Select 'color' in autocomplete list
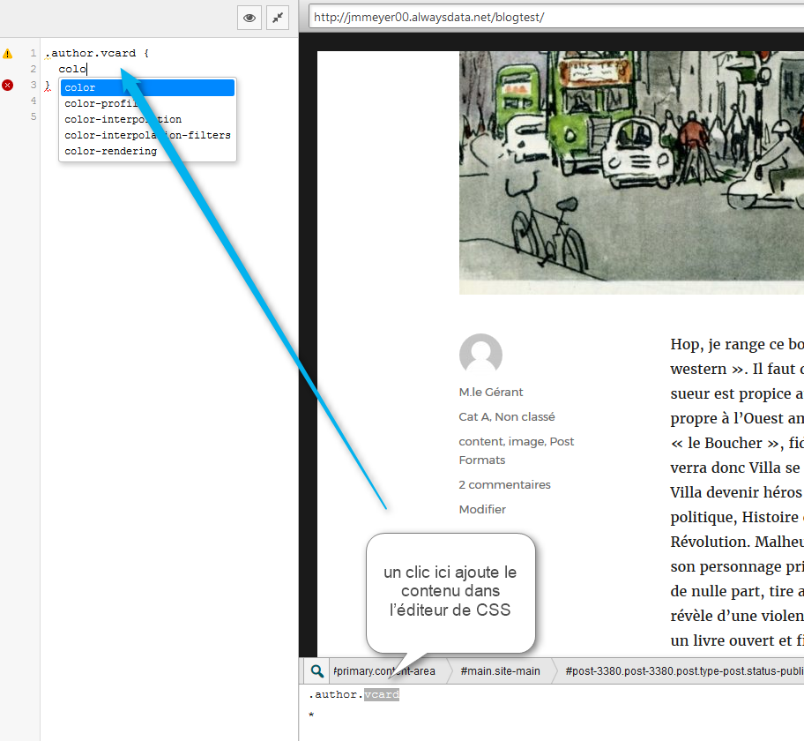 click(148, 87)
